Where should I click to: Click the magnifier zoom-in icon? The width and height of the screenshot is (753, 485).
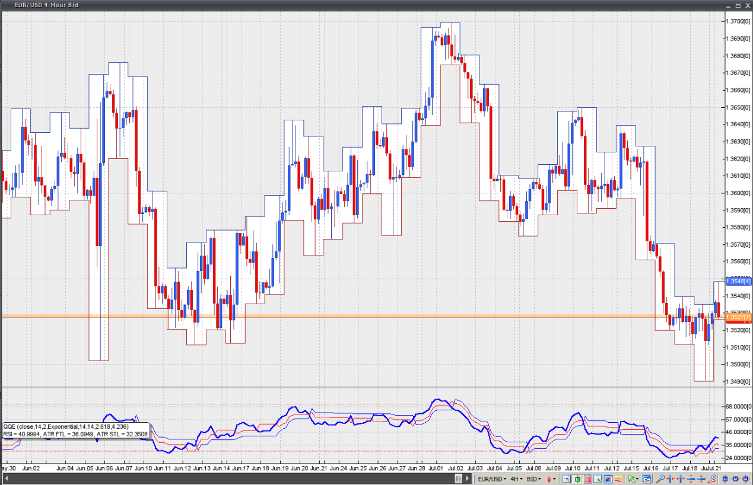pos(660,478)
